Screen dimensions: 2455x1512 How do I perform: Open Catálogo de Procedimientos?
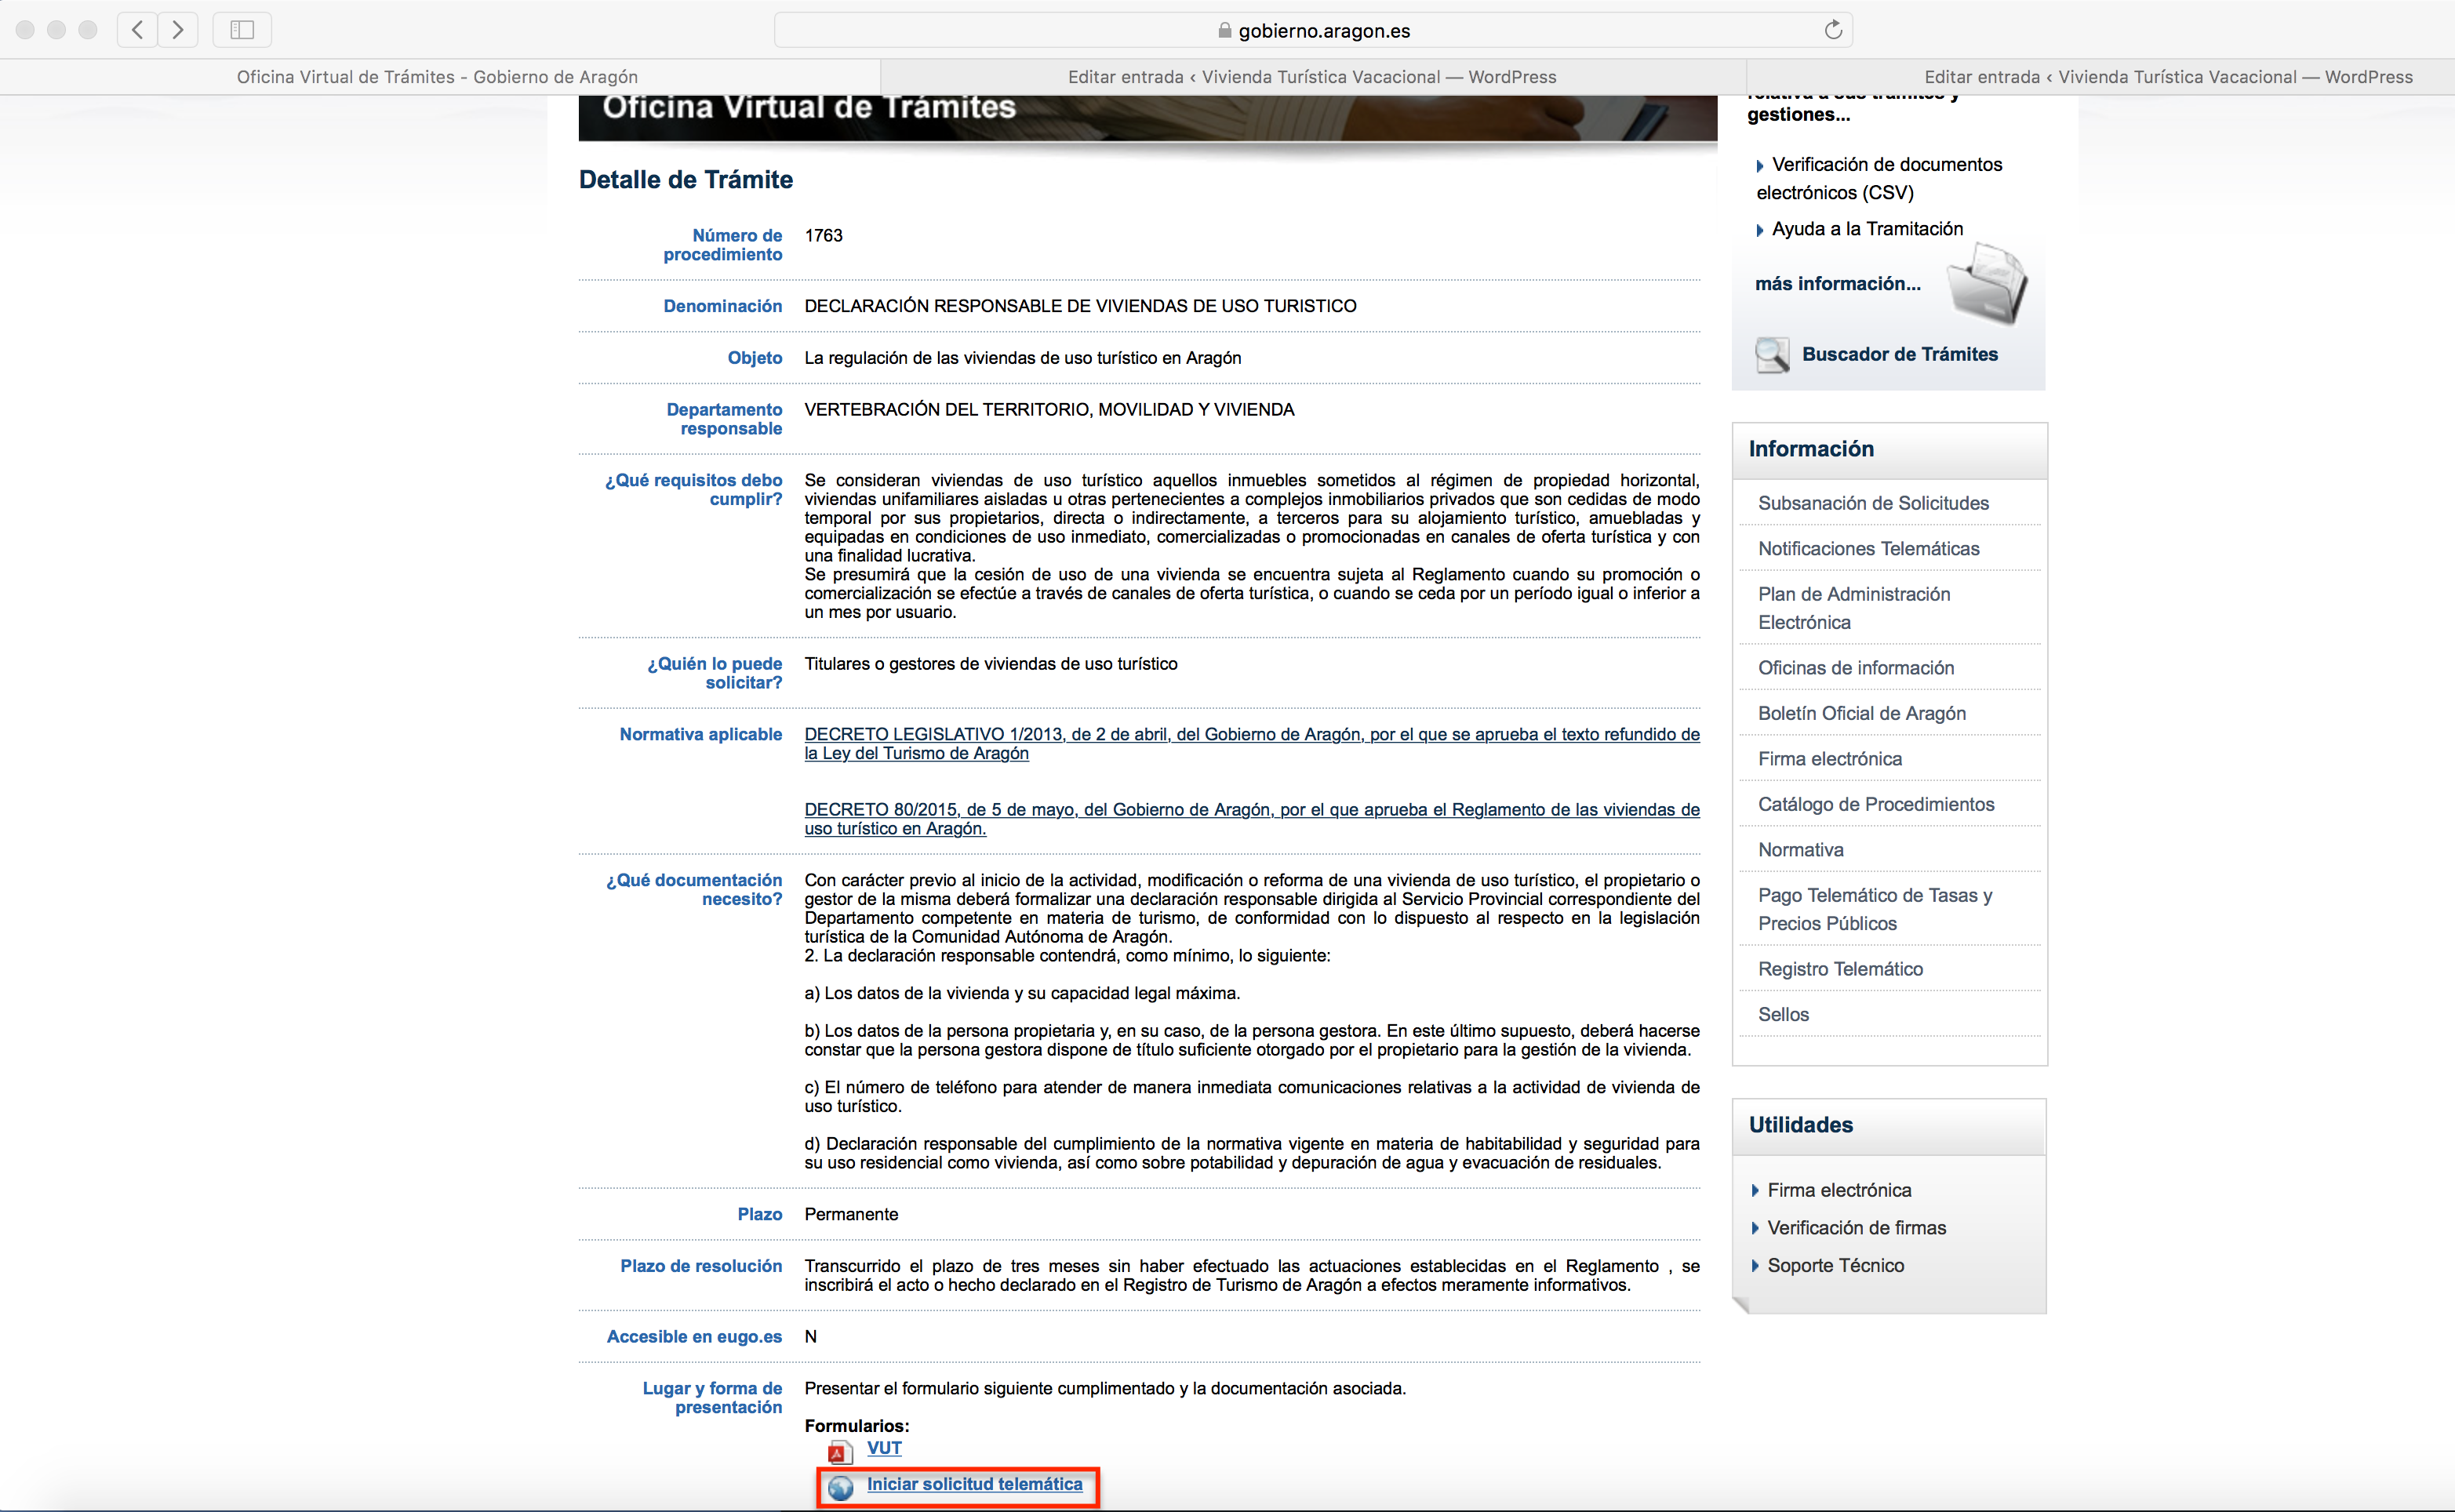click(x=1876, y=804)
